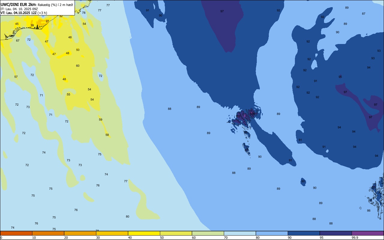Click the map value 86 near the right edge
The width and height of the screenshot is (384, 240).
point(369,211)
